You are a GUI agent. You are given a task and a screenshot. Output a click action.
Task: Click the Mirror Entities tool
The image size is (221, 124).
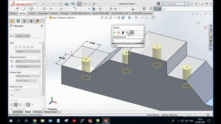[115, 9]
